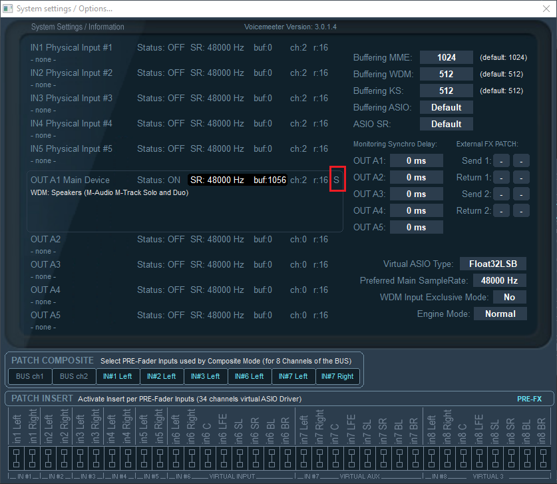
Task: Toggle the in1 Left insert switch
Action: click(15, 457)
